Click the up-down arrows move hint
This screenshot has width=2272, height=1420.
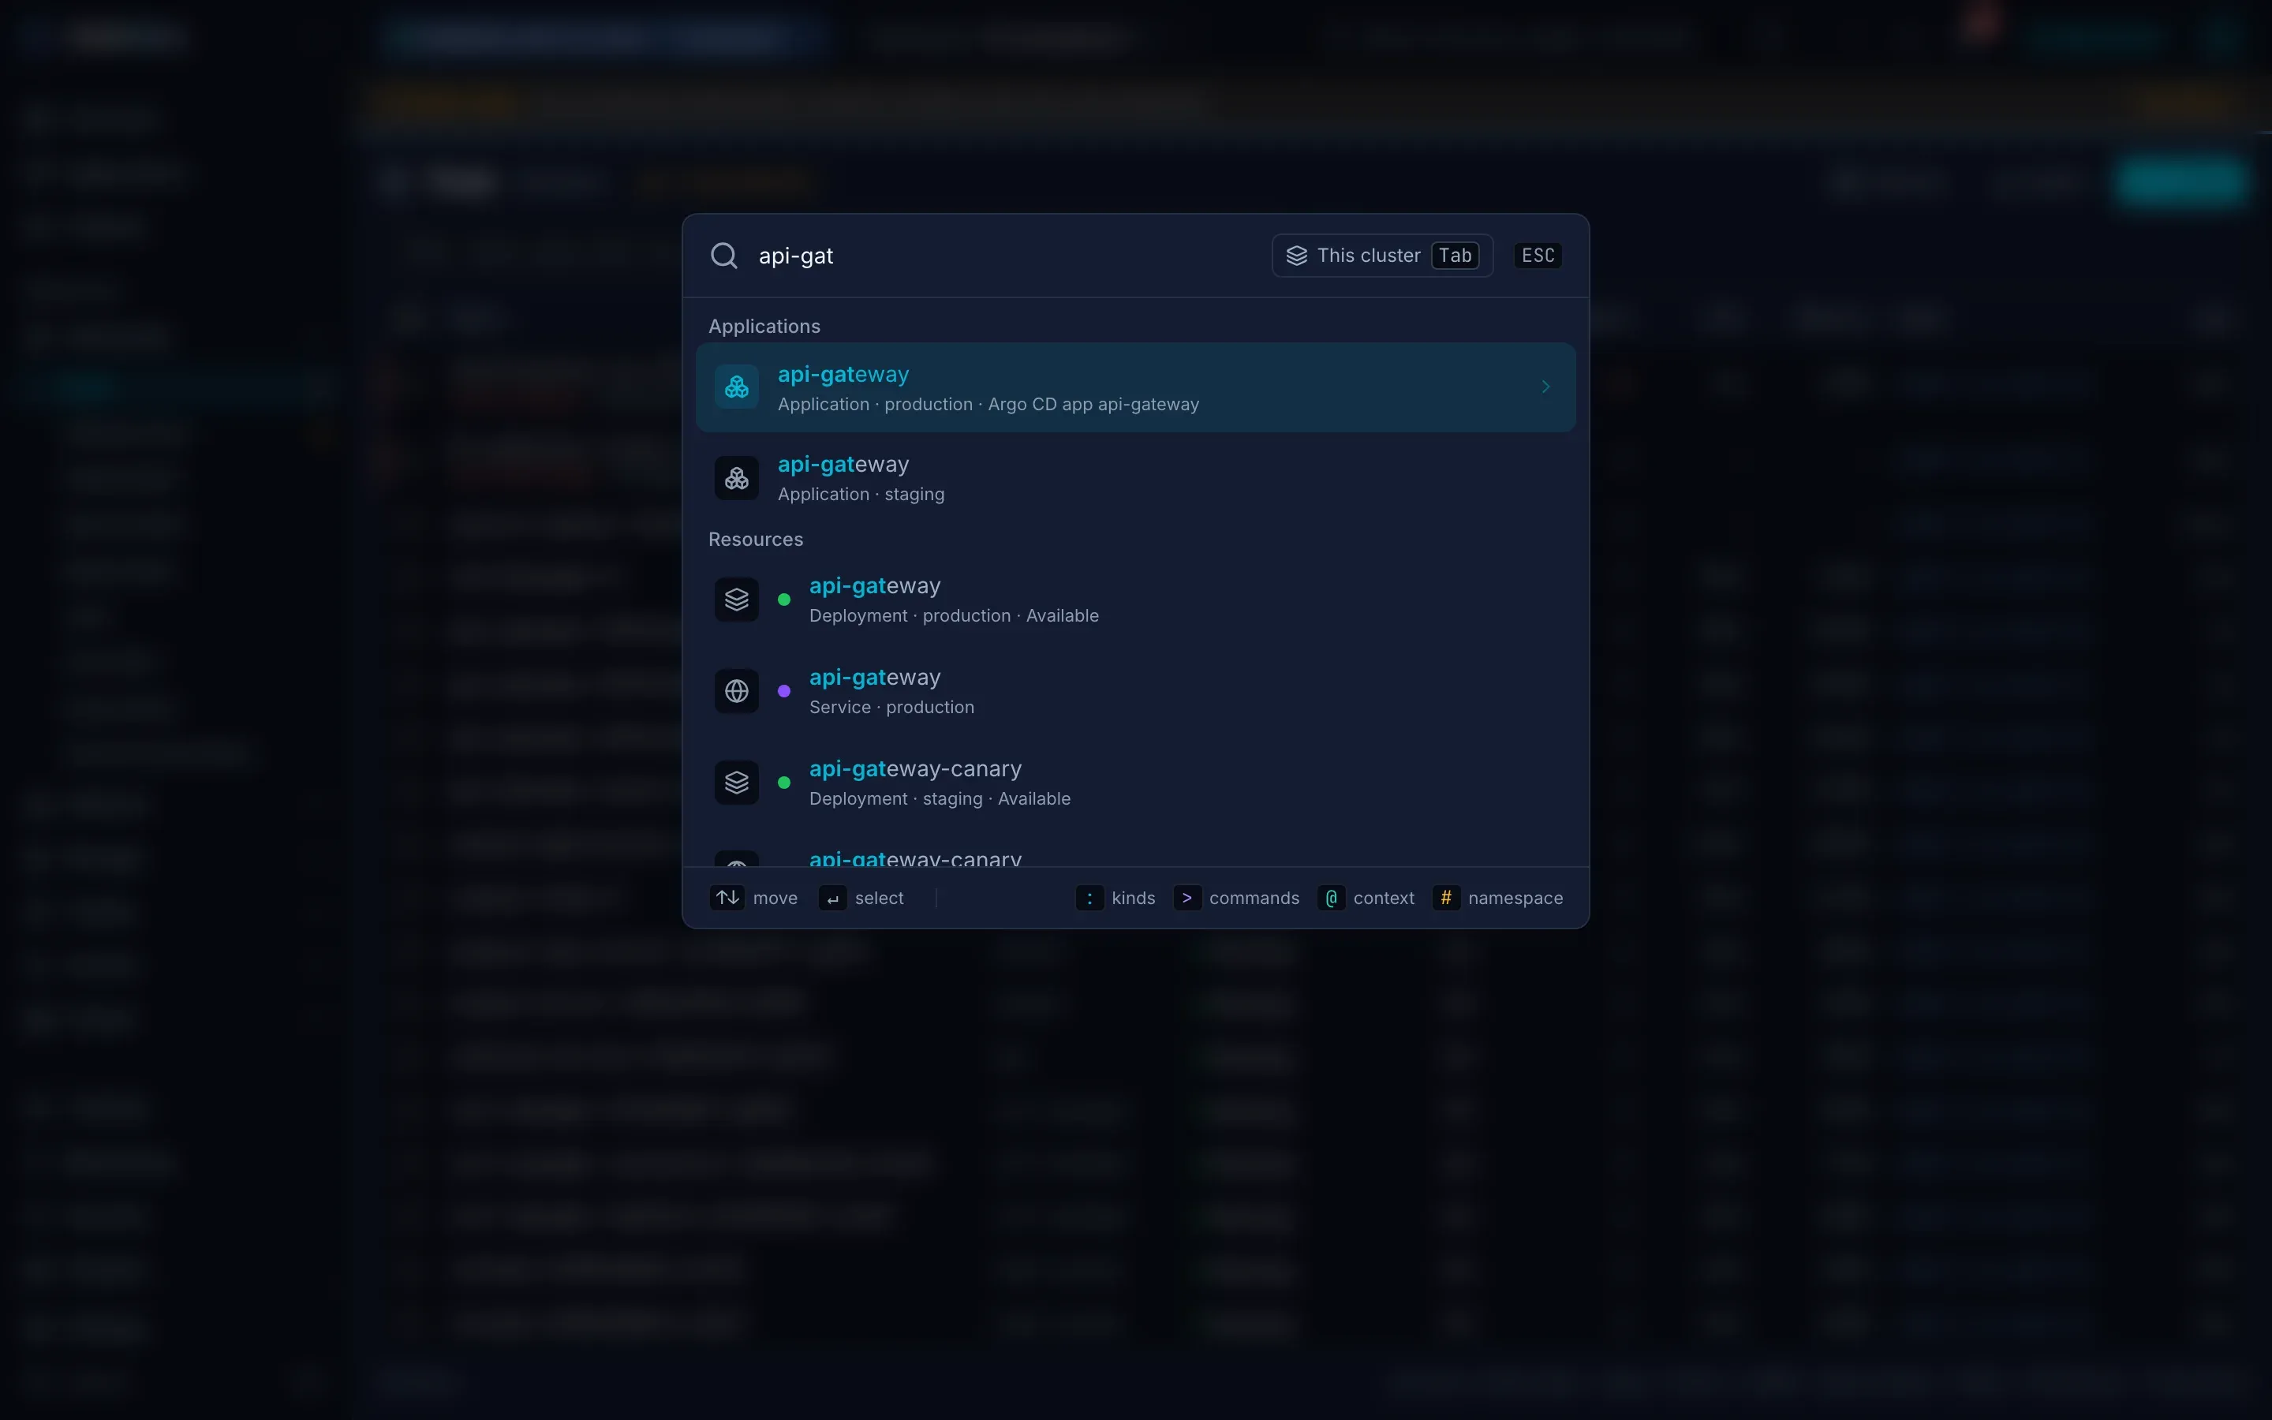727,898
